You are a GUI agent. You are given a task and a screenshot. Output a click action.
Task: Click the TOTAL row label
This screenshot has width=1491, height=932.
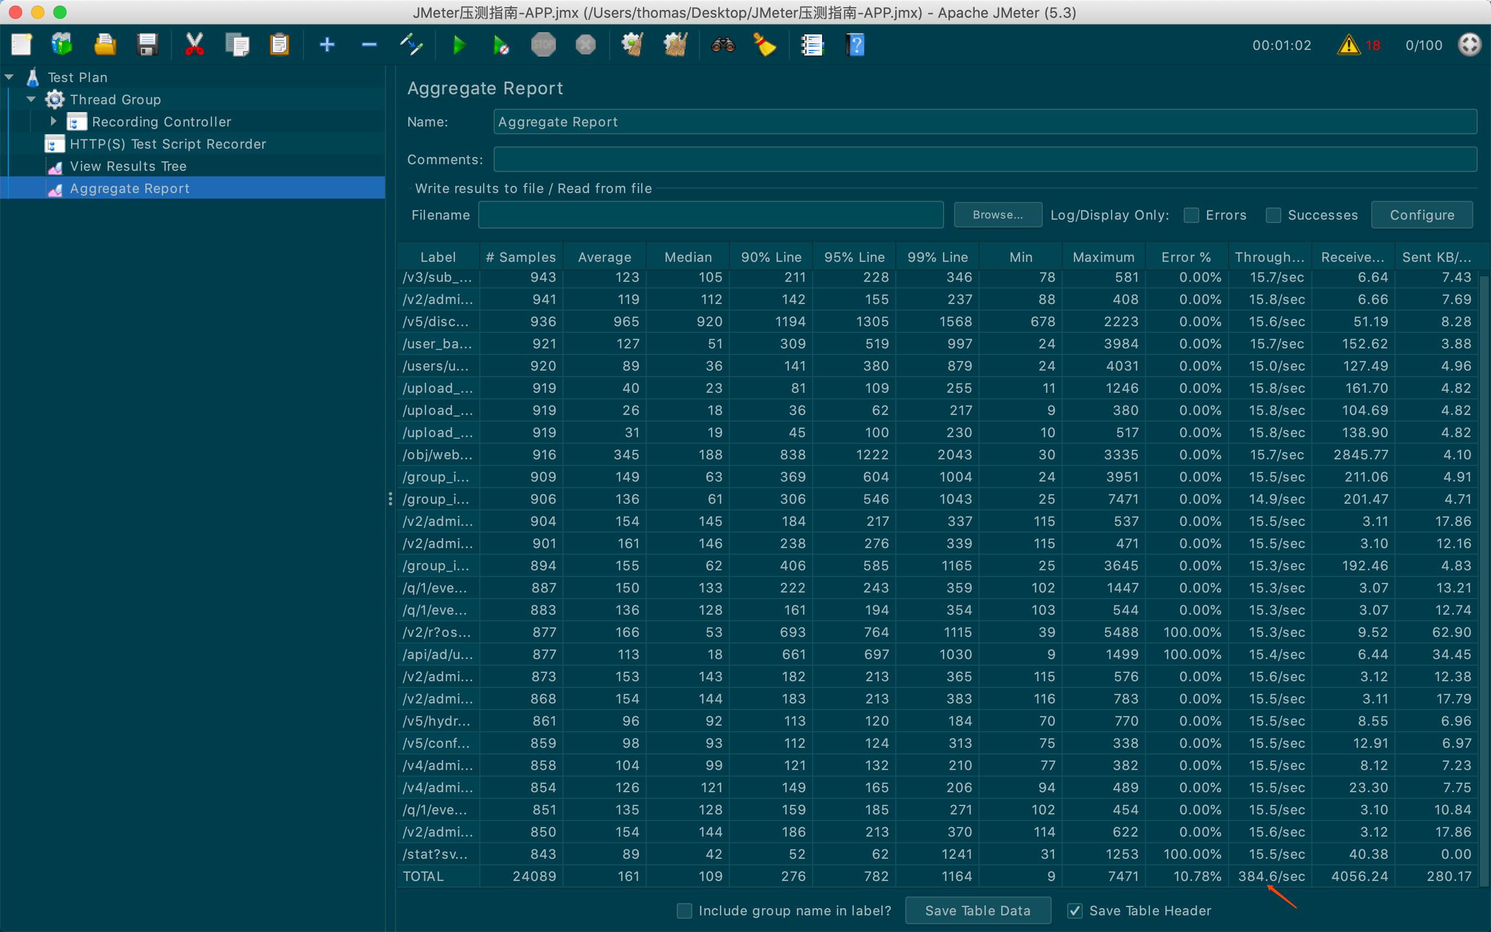tap(423, 876)
